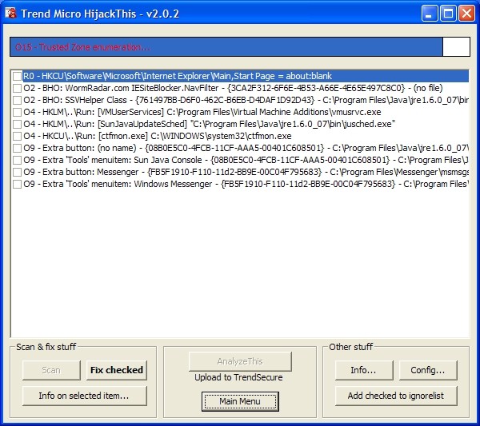Check the O9 Extra button Messenger checkbox
Screen dimensions: 480x426
coord(17,172)
